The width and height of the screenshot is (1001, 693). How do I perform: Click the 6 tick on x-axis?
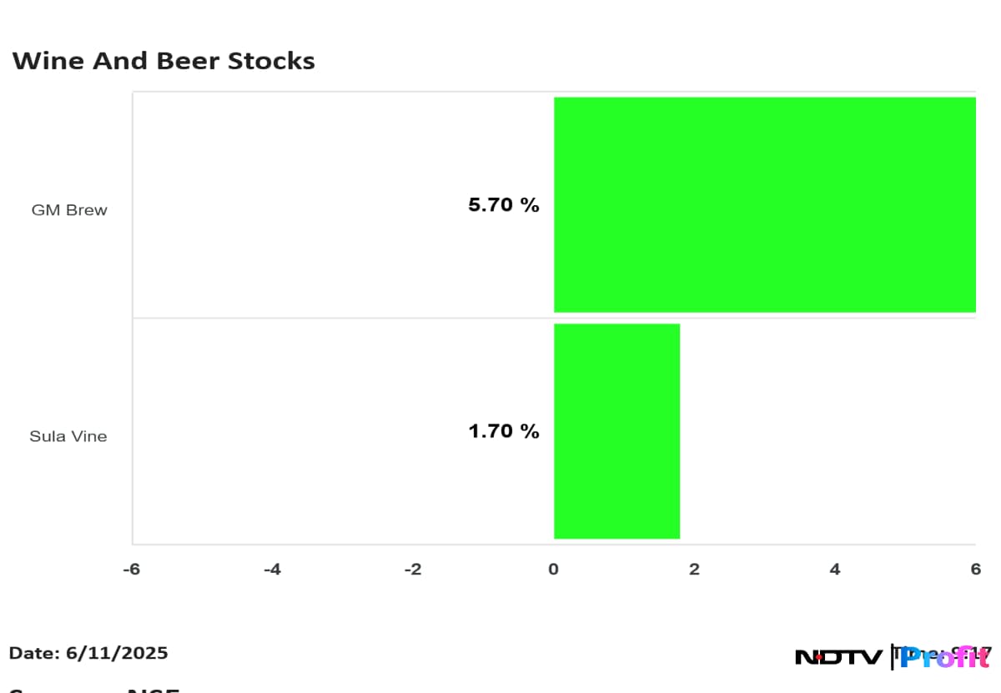(x=975, y=569)
